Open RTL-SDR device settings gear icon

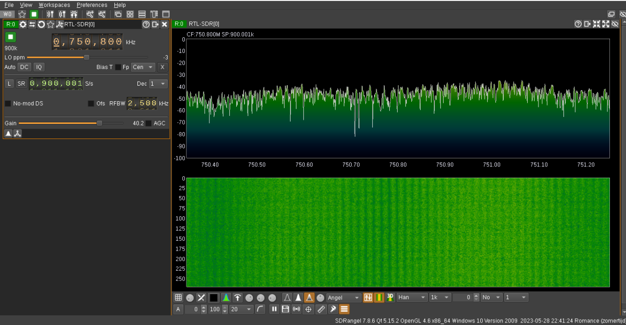[23, 24]
